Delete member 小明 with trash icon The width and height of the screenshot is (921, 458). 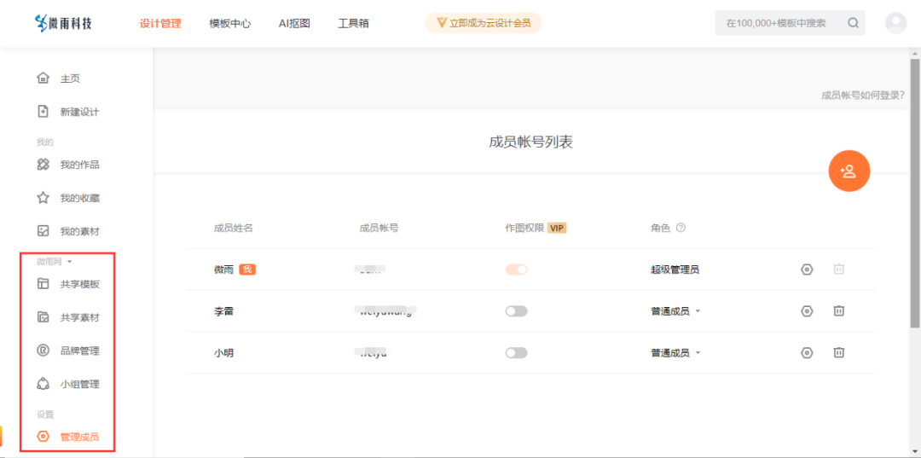pos(838,353)
